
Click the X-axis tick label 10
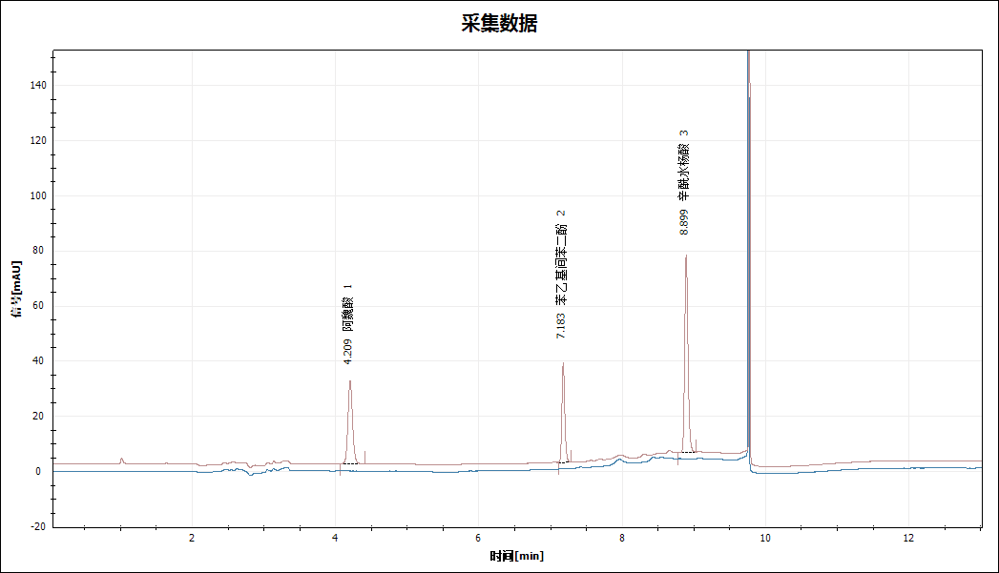pos(764,538)
